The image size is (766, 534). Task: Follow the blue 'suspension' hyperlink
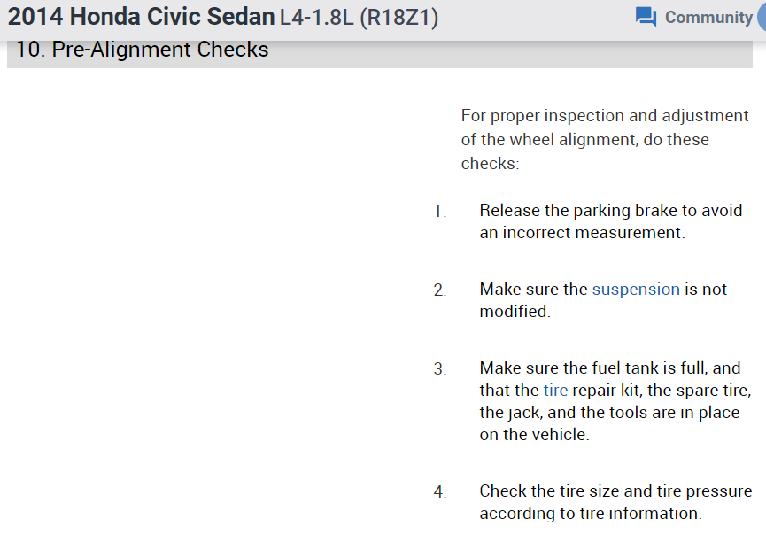pos(636,289)
